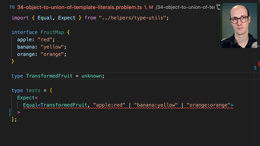This screenshot has width=260, height=146.
Task: Click the blue modified-line gutter marker
Action: (x=10, y=112)
